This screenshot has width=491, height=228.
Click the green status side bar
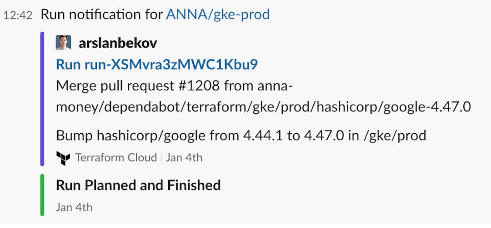pyautogui.click(x=42, y=195)
